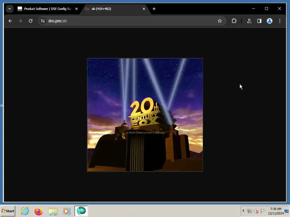Switch to Product Software DSE Config tab
The image size is (290, 217).
(48, 9)
